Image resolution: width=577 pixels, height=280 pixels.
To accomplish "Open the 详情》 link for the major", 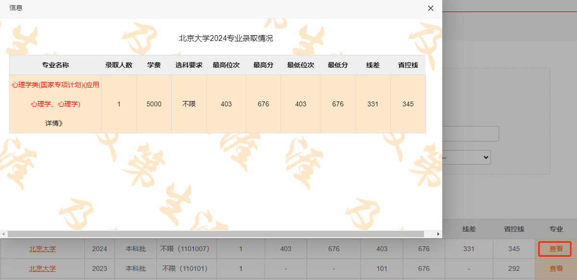I will (x=54, y=123).
